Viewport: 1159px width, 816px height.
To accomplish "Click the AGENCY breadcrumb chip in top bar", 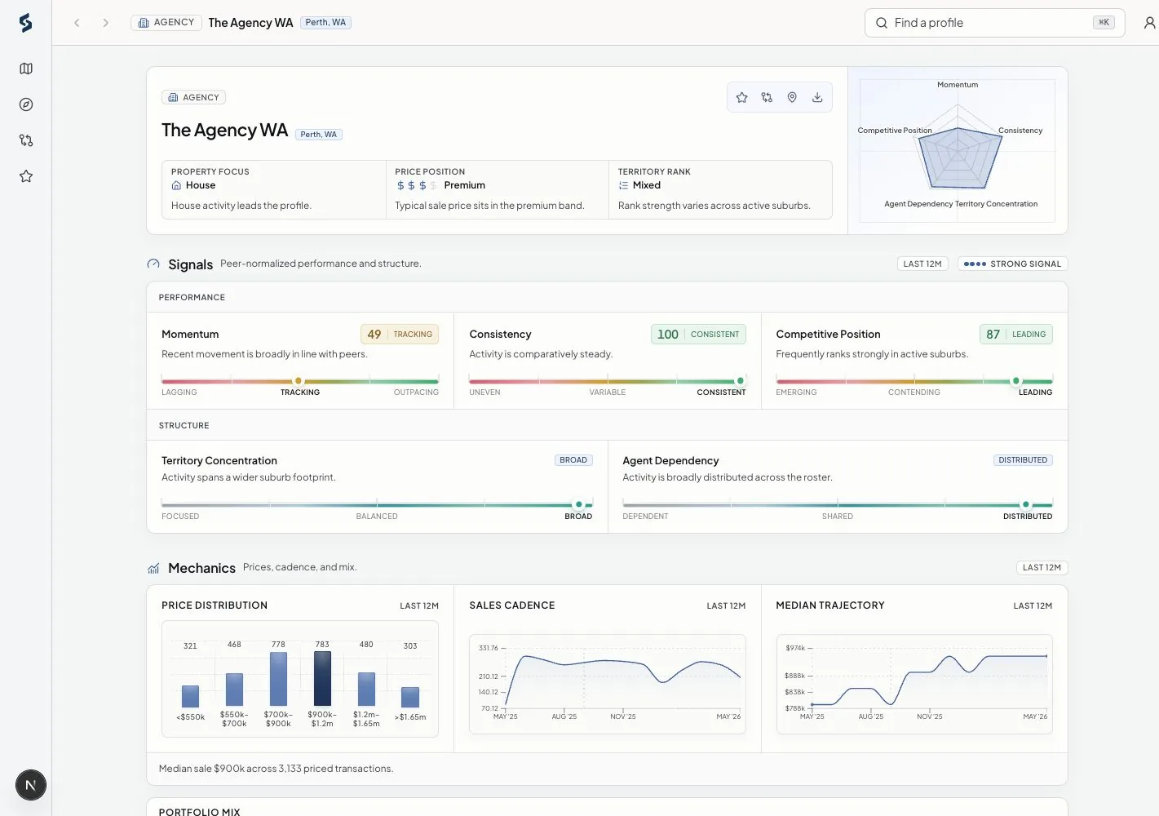I will point(166,22).
